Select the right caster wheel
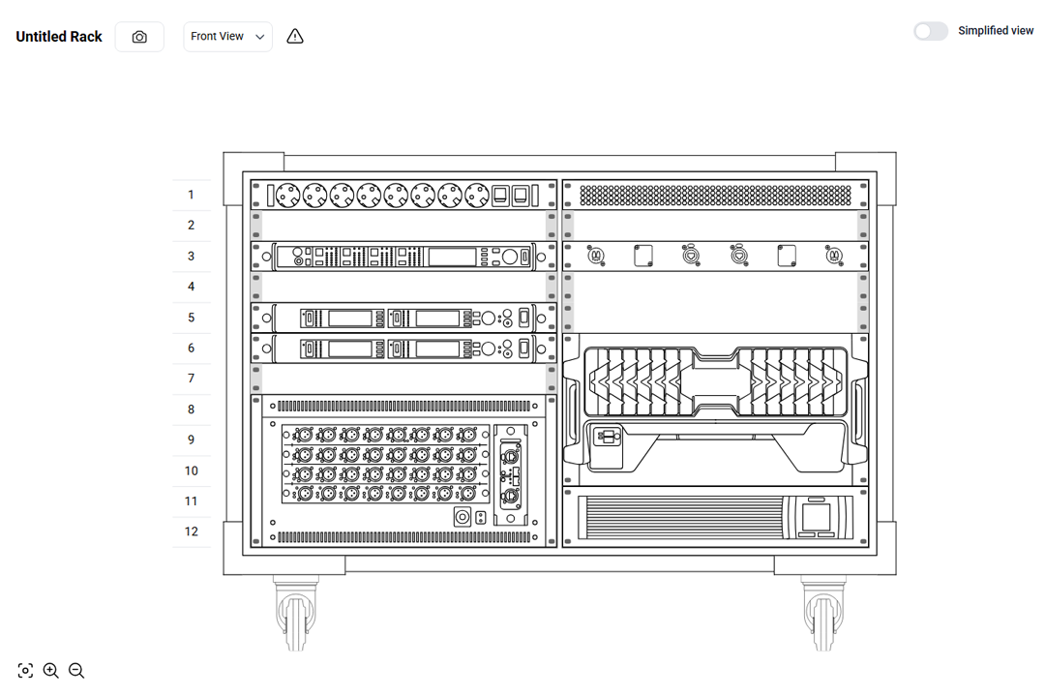Viewport: 1045px width, 697px height. pyautogui.click(x=822, y=614)
